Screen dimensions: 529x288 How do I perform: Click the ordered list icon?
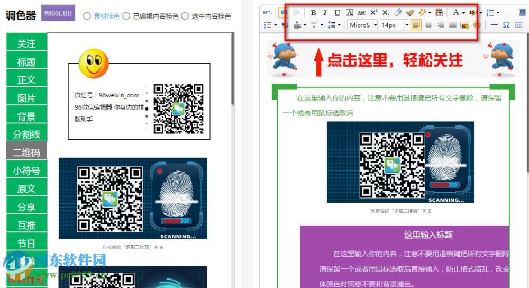(x=490, y=13)
